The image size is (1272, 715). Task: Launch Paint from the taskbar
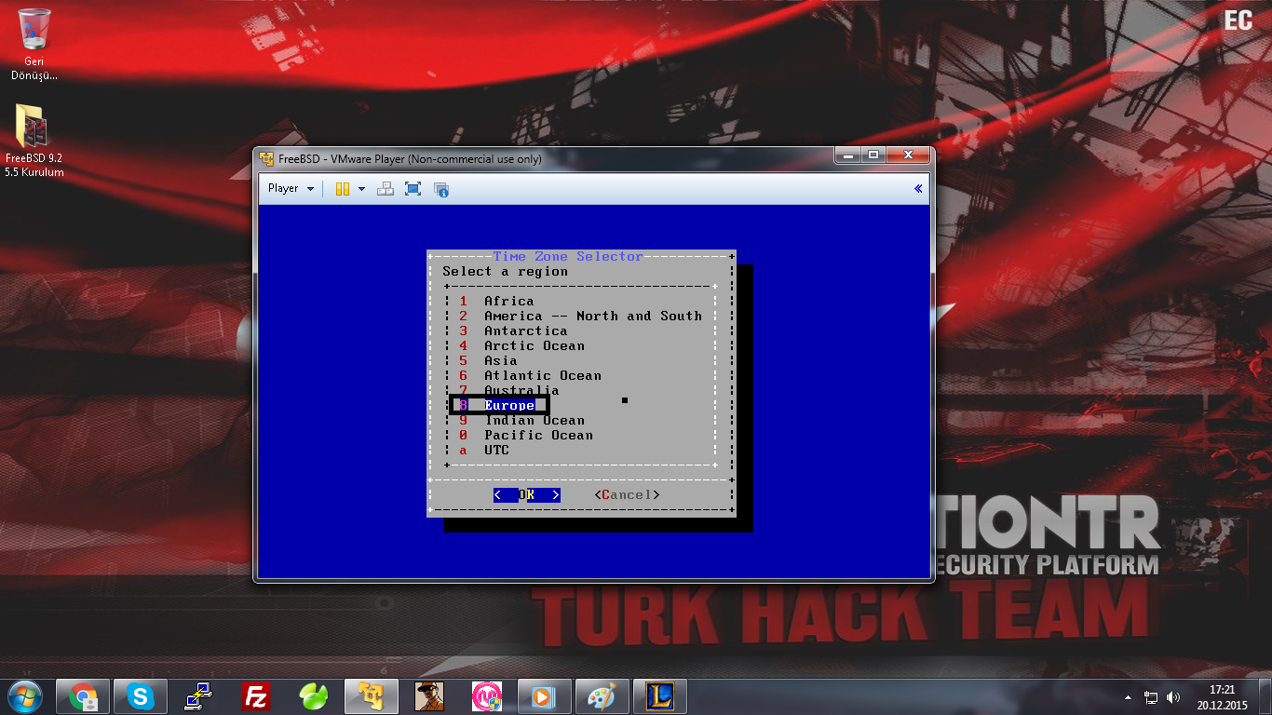point(602,696)
